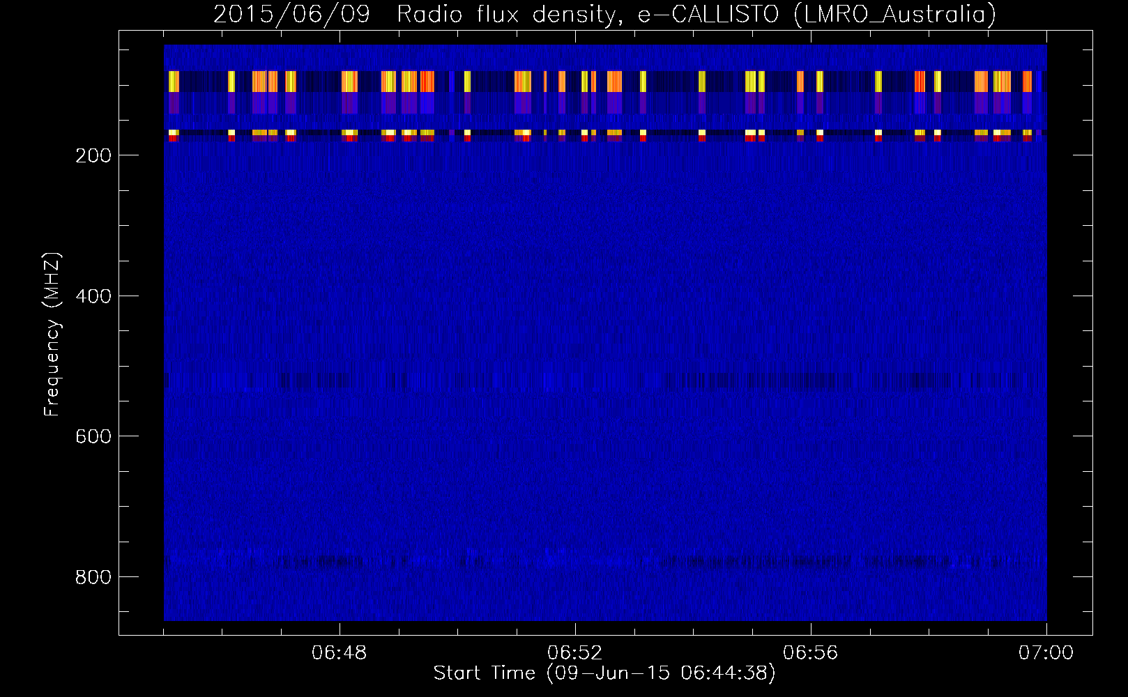Click the 400 frequency tick label
Screen dimensions: 1128x697
[x=93, y=296]
